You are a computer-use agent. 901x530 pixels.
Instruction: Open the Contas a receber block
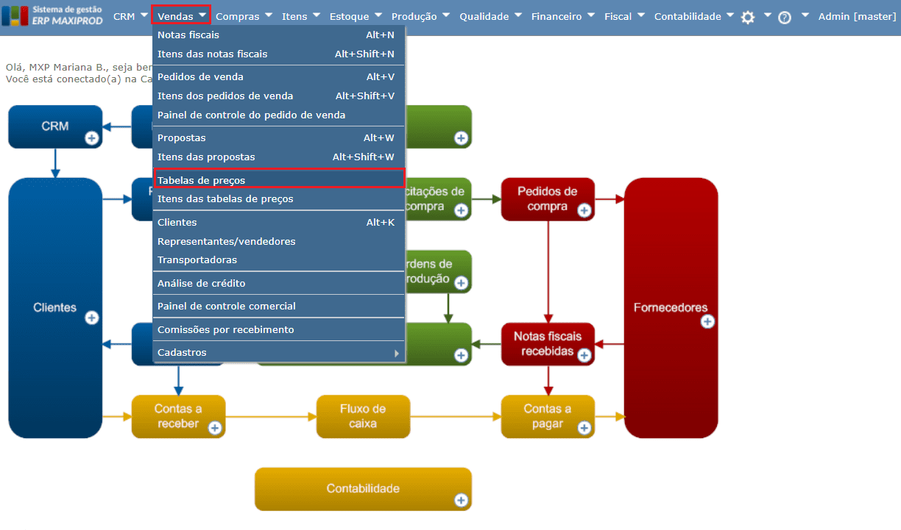pos(178,417)
